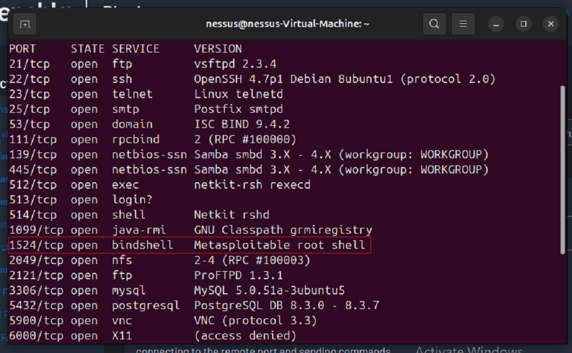This screenshot has height=353, width=572.
Task: Close the terminal window
Action: (551, 24)
